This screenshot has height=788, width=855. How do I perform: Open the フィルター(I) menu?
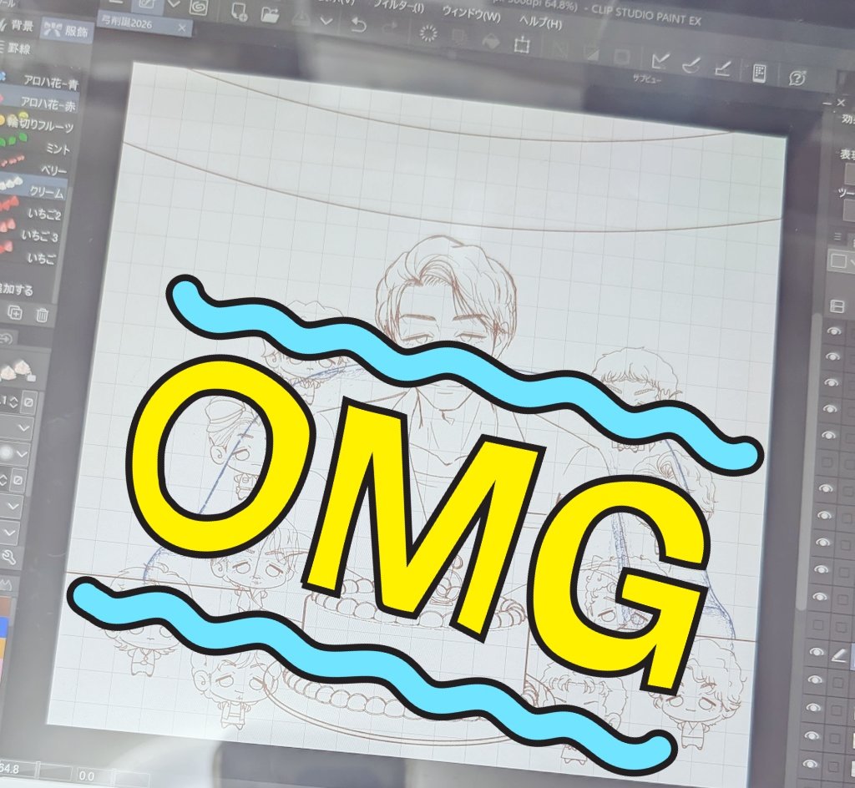coord(398,6)
